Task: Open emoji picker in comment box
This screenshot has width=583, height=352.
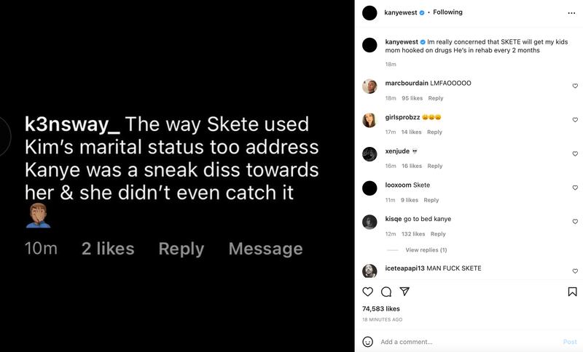Action: click(x=368, y=342)
